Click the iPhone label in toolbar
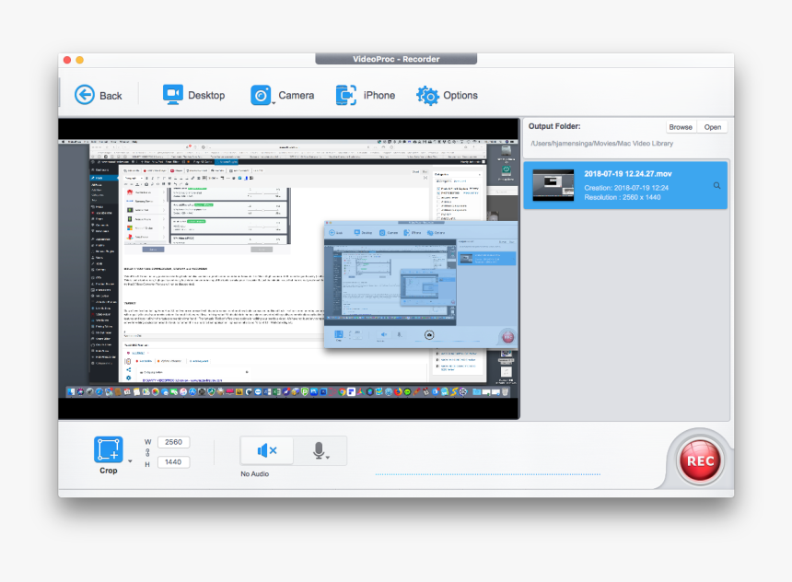 coord(379,95)
